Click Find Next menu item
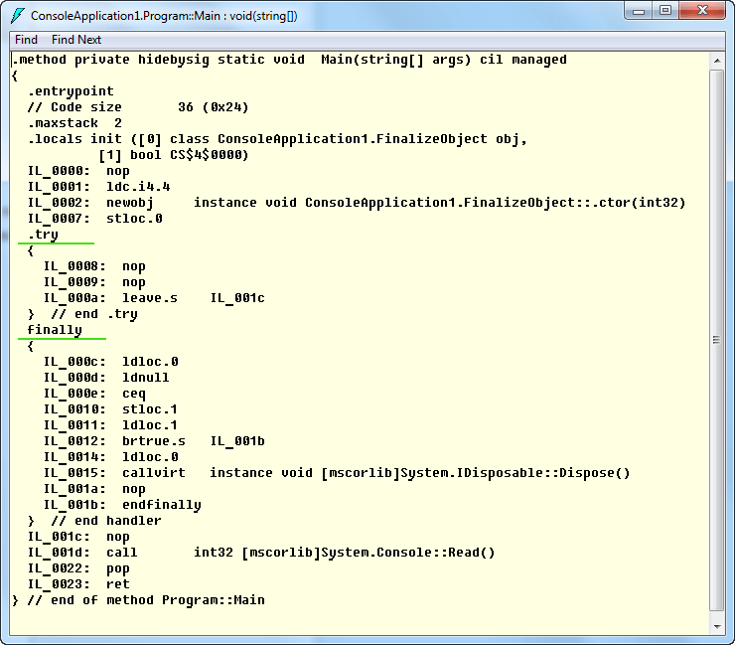This screenshot has height=645, width=735. point(75,40)
